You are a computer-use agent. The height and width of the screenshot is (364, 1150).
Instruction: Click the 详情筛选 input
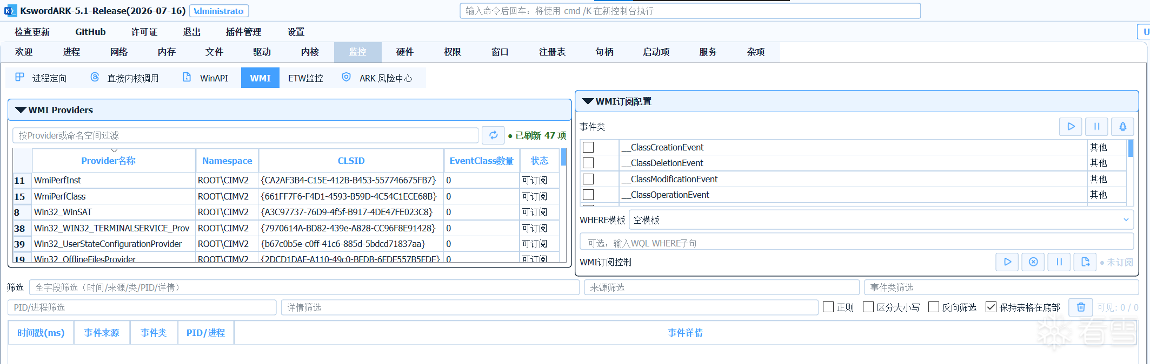[x=550, y=307]
